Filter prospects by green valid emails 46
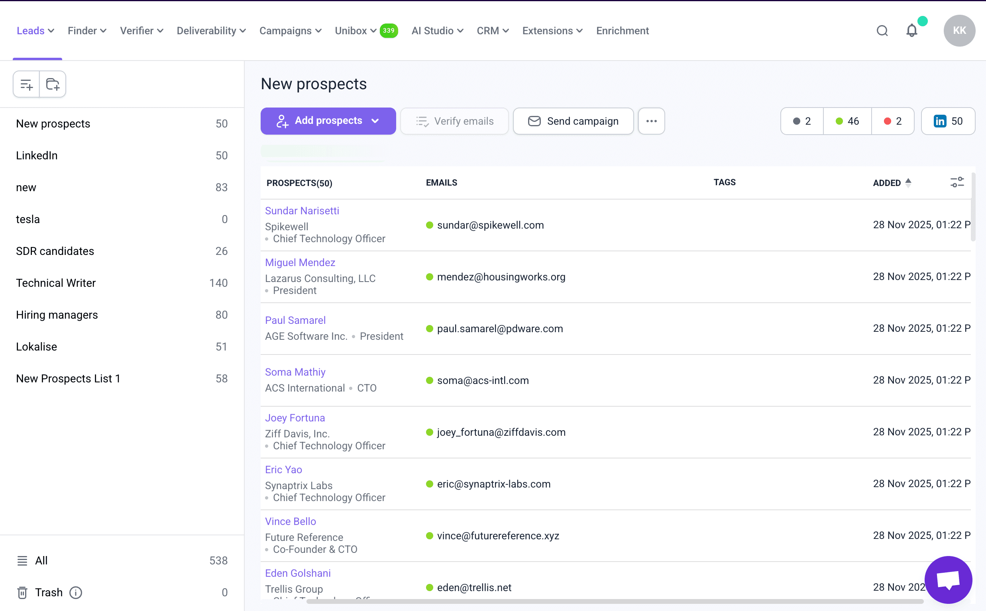The width and height of the screenshot is (986, 611). coord(847,121)
